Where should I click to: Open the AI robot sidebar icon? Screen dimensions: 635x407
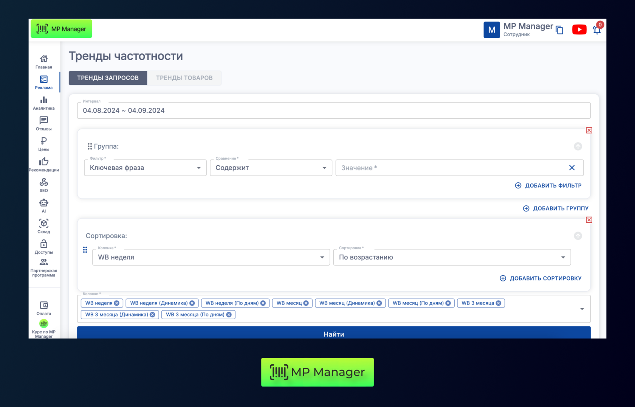tap(44, 206)
